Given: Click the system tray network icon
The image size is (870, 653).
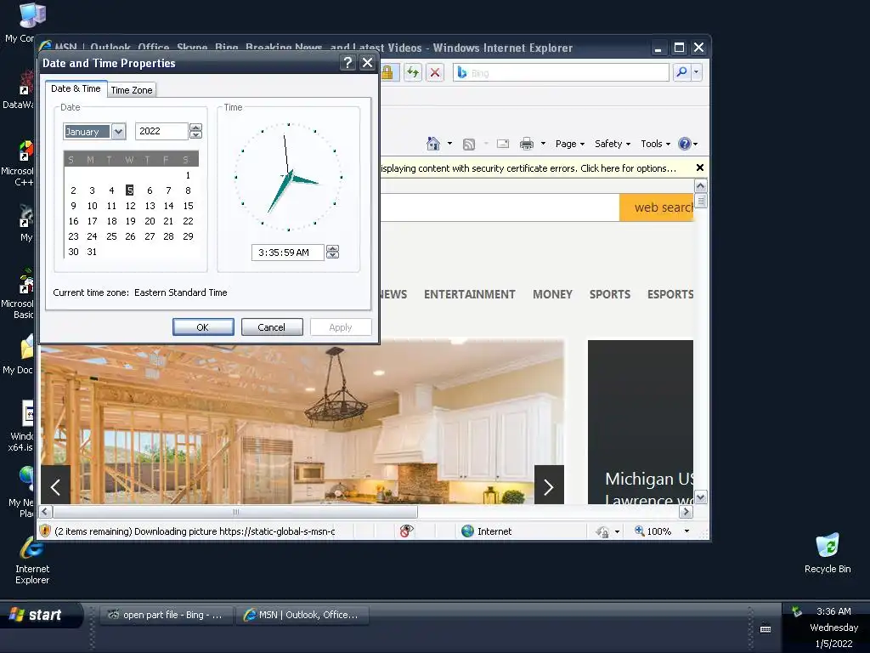Looking at the screenshot, I should (x=797, y=611).
